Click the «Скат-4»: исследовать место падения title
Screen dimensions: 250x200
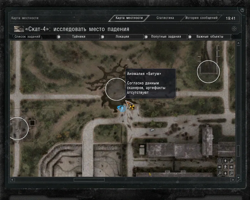[x=77, y=29]
